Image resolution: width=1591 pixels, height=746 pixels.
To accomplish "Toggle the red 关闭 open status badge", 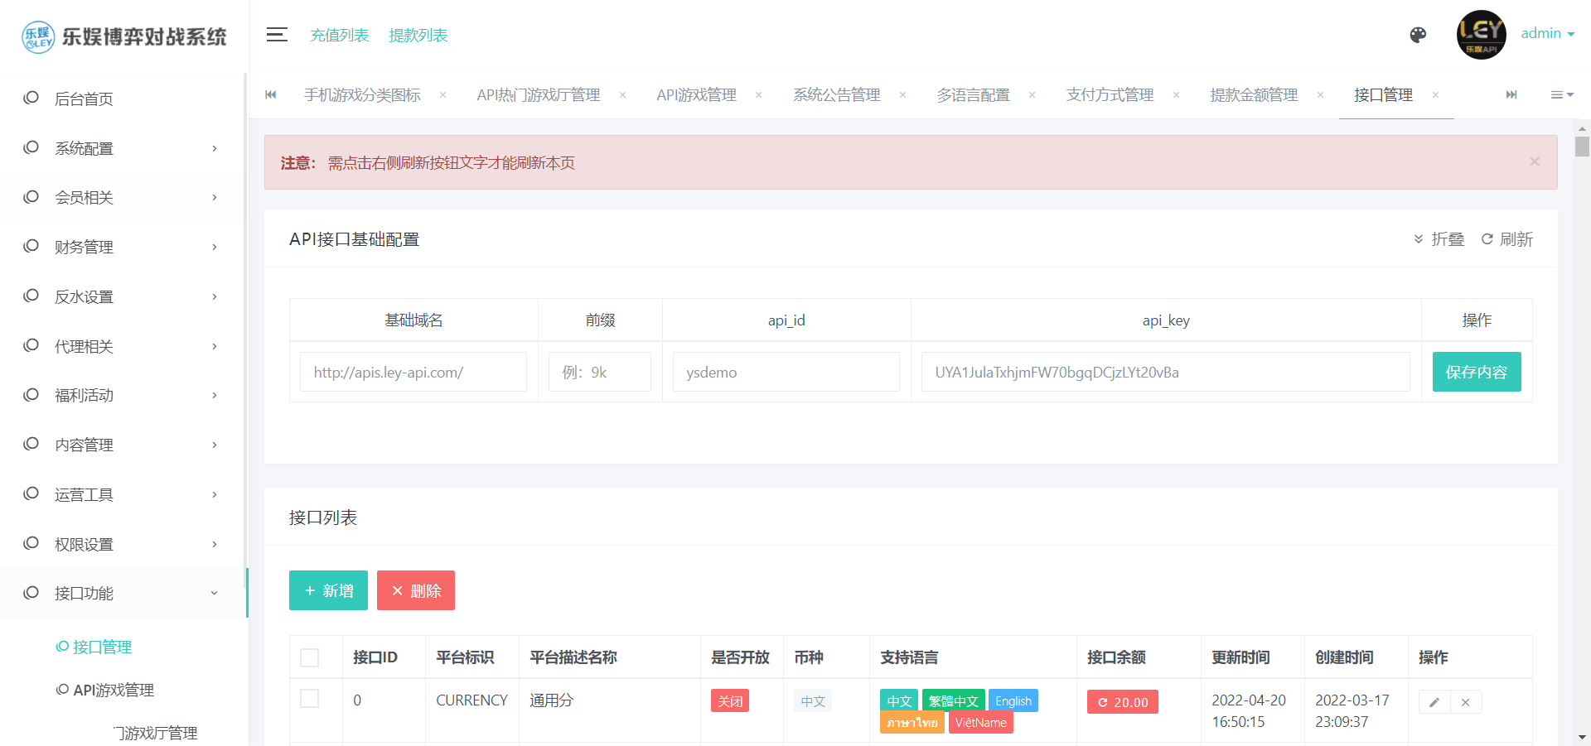I will click(x=729, y=701).
